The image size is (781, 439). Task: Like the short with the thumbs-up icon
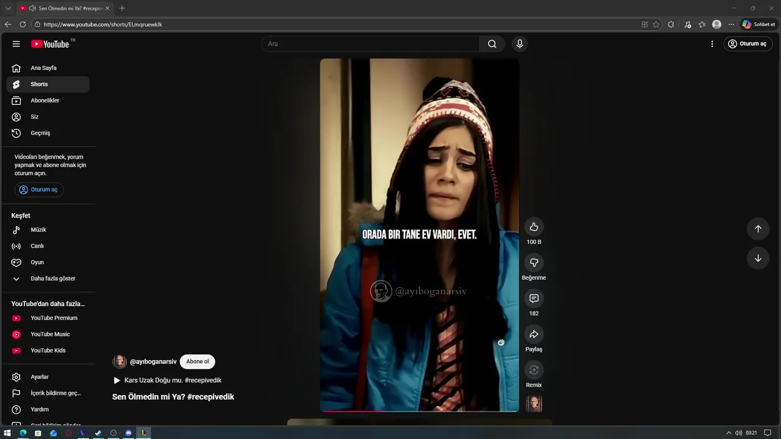pyautogui.click(x=534, y=227)
